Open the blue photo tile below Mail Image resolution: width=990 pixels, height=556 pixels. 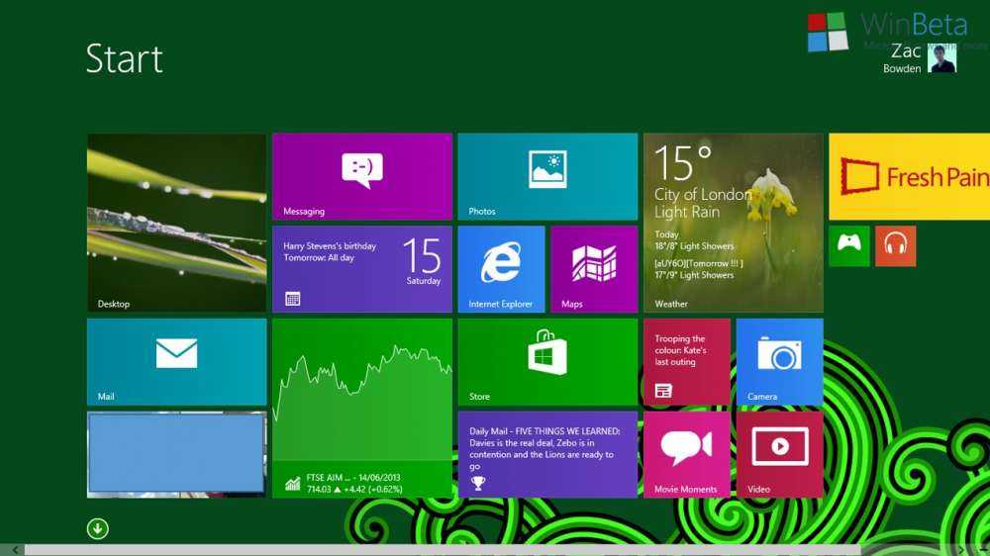pos(177,454)
